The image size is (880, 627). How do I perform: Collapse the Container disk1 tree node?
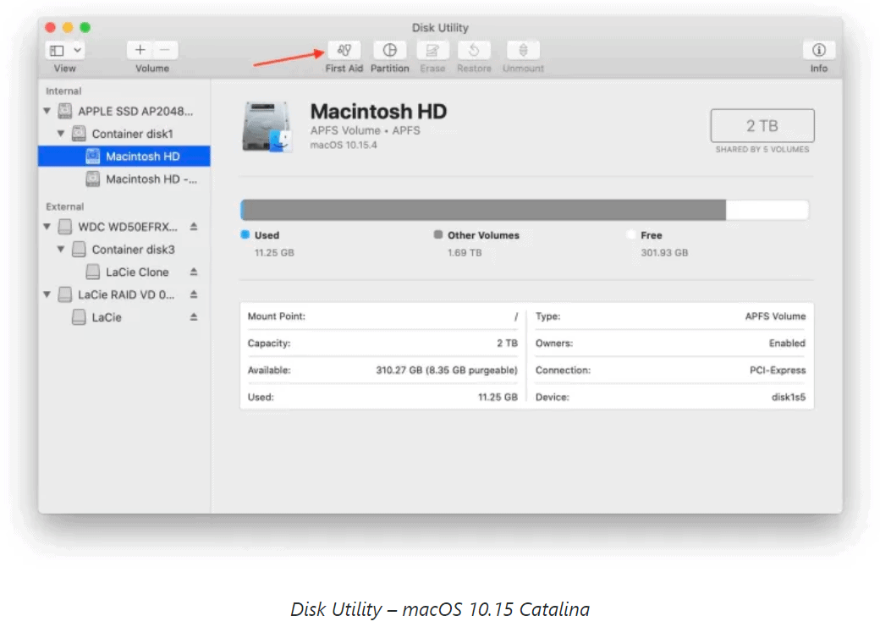61,134
